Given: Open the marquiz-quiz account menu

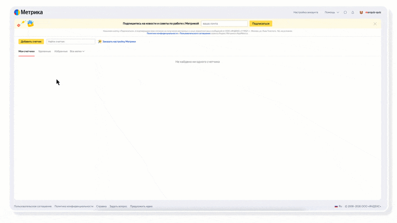Looking at the screenshot, I should pos(373,12).
